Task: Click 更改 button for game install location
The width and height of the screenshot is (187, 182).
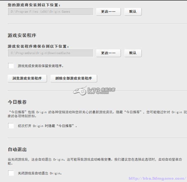Action: click(108, 12)
